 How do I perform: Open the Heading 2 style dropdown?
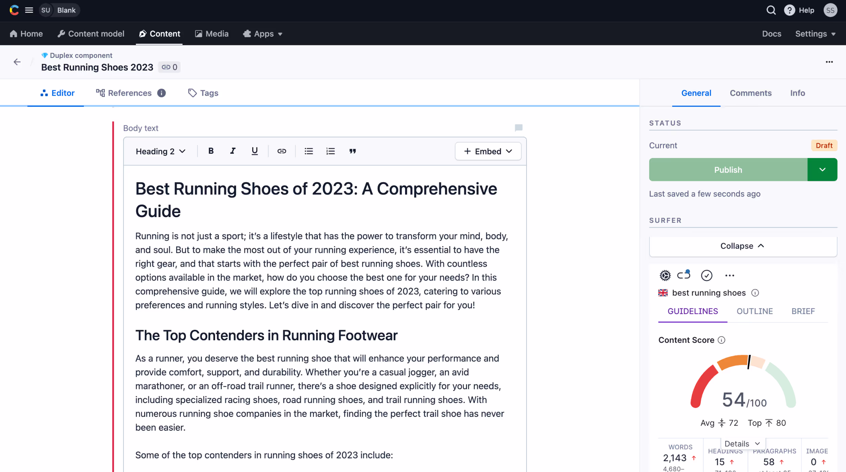coord(161,151)
